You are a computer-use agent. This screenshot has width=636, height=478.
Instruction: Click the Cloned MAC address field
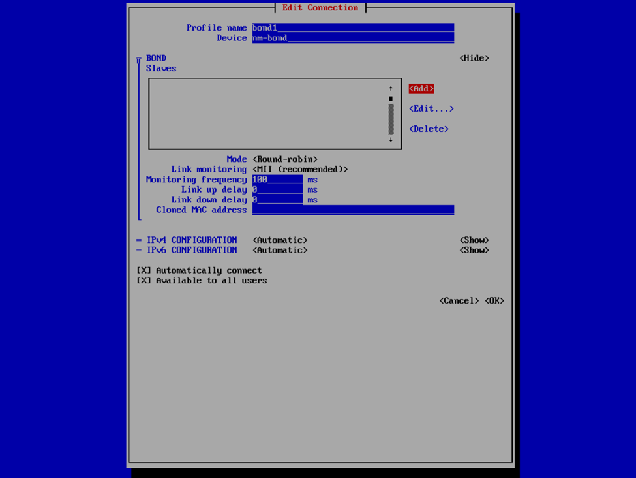(353, 210)
